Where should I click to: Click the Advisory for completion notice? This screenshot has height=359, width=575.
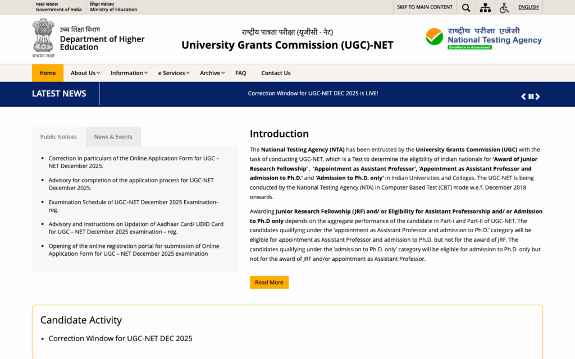point(130,184)
